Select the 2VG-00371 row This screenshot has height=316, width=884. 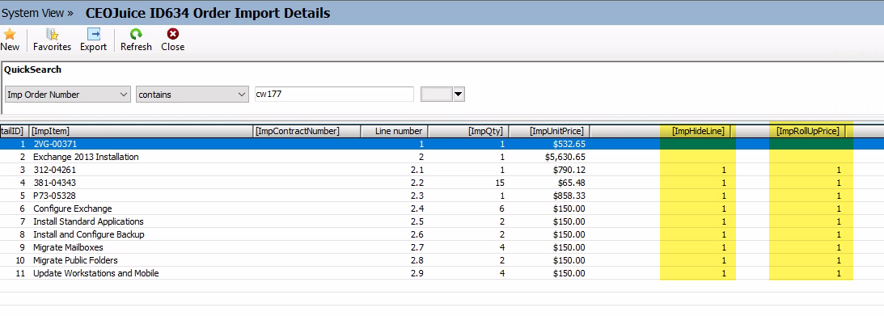(x=442, y=144)
